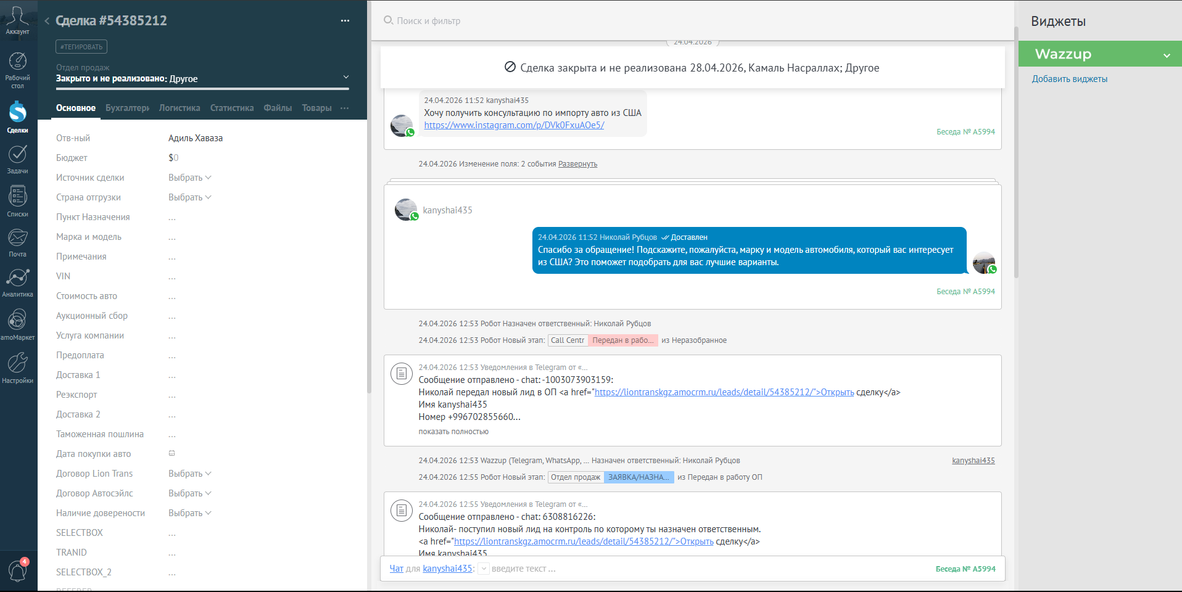Click the closed-deal ban icon in banner

point(510,67)
